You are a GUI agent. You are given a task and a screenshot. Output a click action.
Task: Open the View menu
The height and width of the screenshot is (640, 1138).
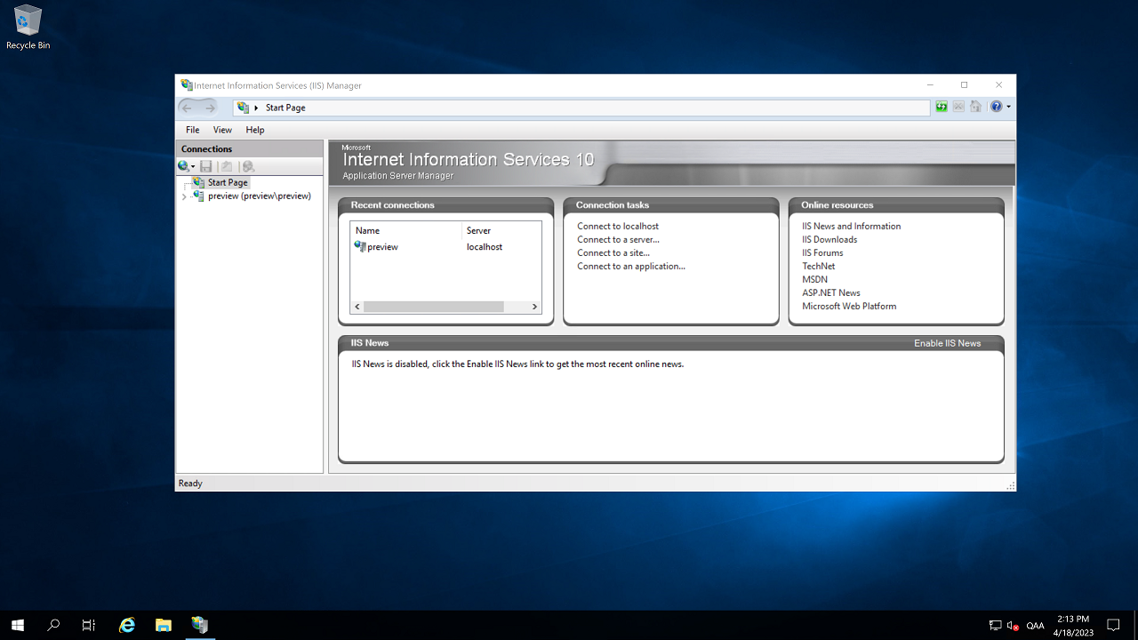(x=222, y=130)
